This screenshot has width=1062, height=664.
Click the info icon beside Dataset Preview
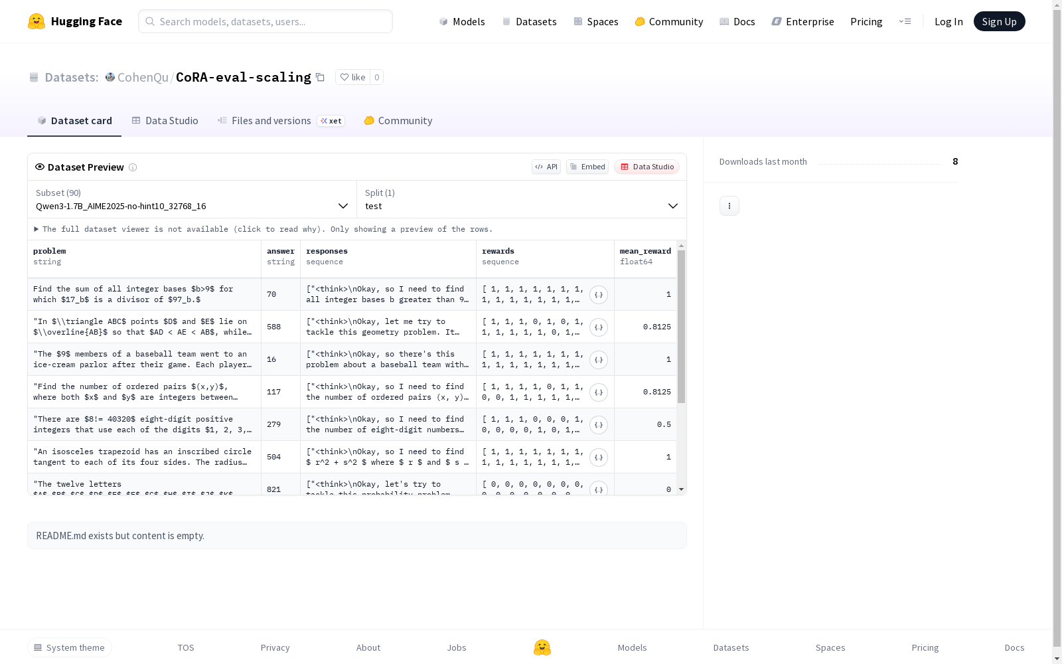[133, 167]
